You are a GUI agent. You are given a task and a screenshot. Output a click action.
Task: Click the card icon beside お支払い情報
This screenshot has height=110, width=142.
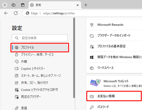tap(92, 97)
